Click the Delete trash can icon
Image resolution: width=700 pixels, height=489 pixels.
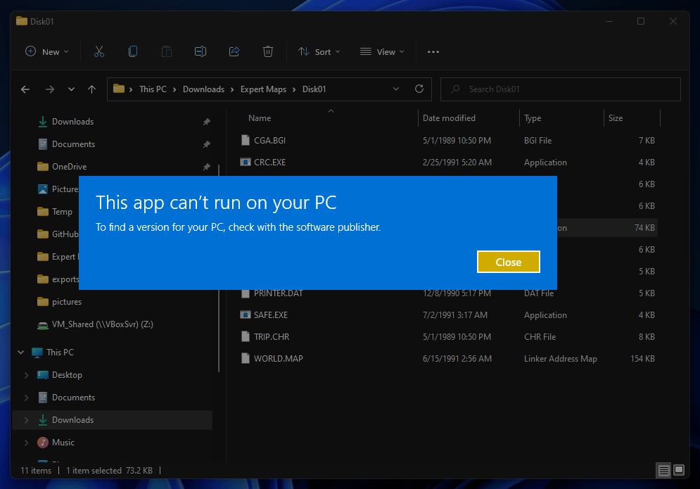pyautogui.click(x=268, y=51)
